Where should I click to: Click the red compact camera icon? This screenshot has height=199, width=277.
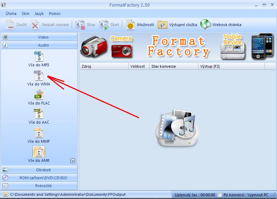pyautogui.click(x=121, y=51)
